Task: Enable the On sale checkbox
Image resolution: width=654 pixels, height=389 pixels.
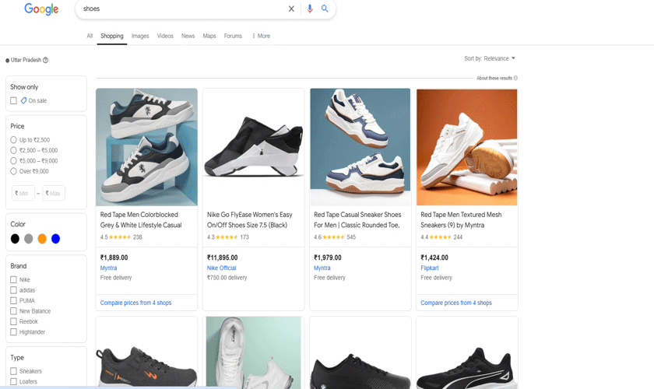Action: [14, 101]
